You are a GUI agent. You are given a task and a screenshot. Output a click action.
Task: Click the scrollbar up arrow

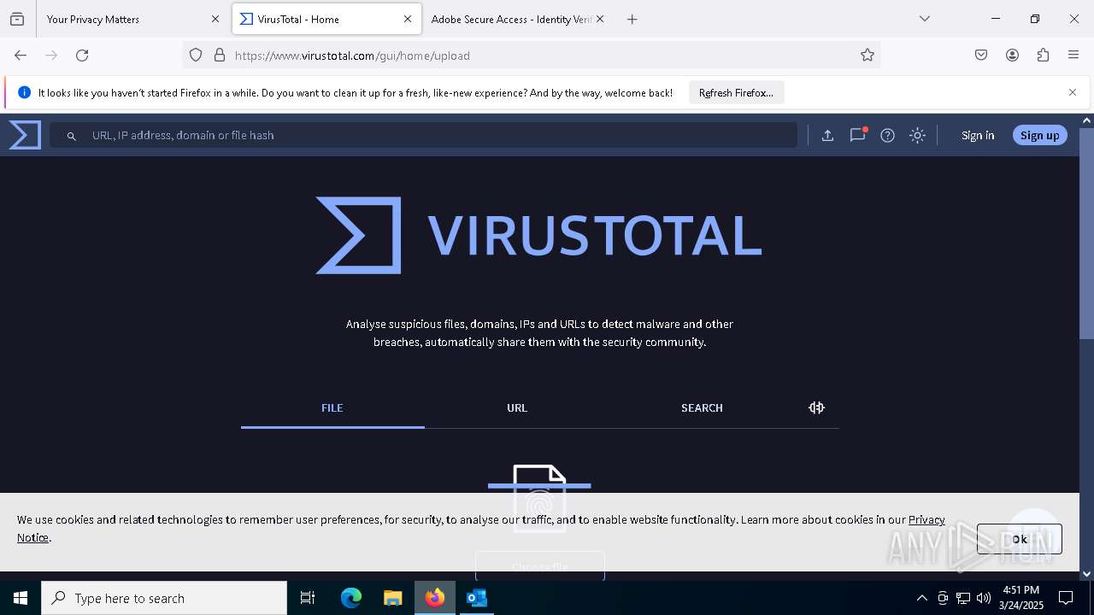(1086, 120)
